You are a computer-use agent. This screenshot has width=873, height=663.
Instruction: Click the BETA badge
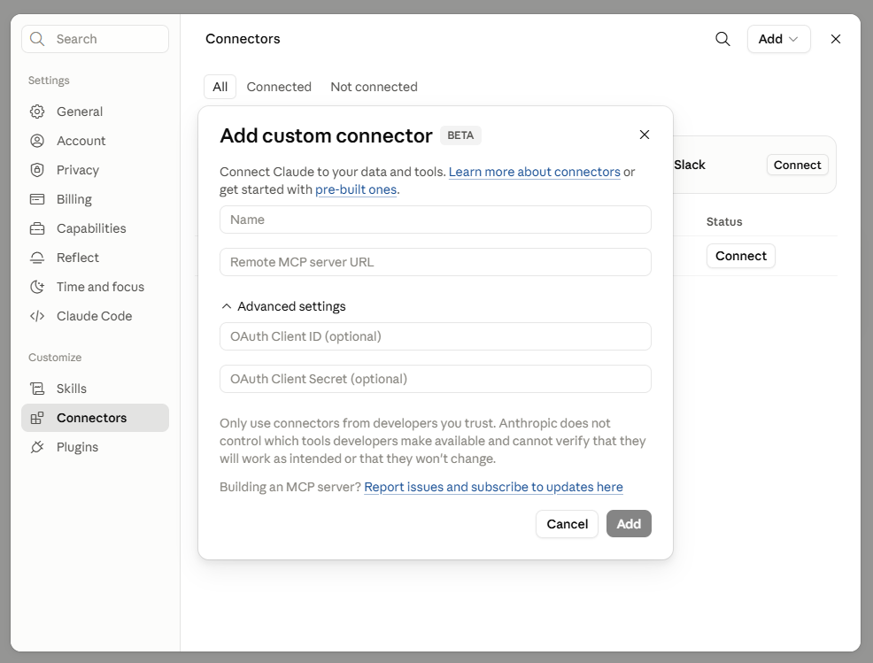(x=460, y=135)
